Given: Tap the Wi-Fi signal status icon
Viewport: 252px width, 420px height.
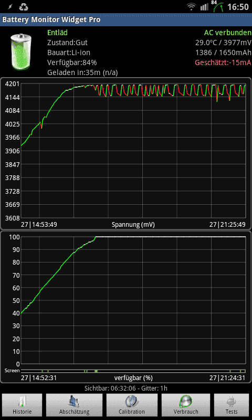Looking at the screenshot, I should click(x=192, y=7).
